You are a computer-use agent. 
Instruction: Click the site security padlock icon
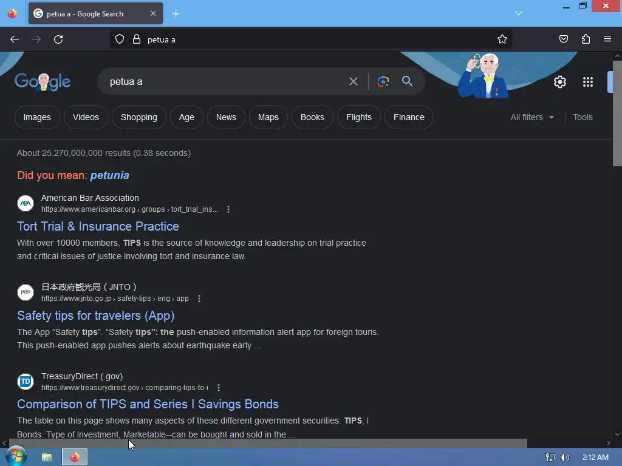point(137,39)
